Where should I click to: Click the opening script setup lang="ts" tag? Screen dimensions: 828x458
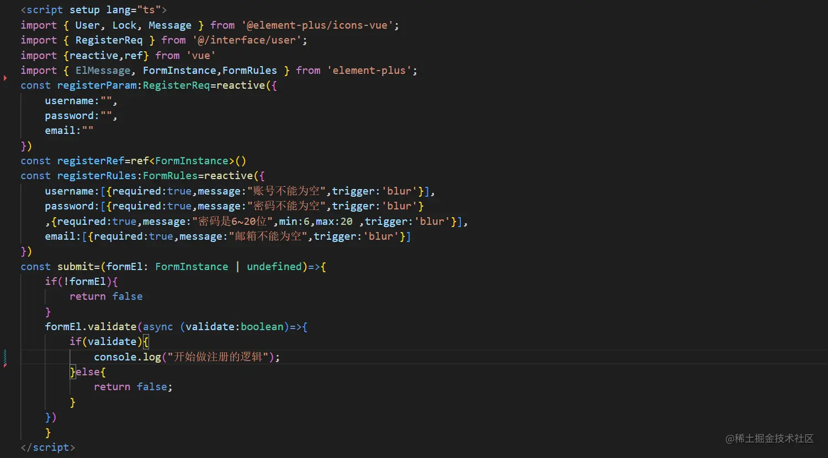pyautogui.click(x=94, y=10)
